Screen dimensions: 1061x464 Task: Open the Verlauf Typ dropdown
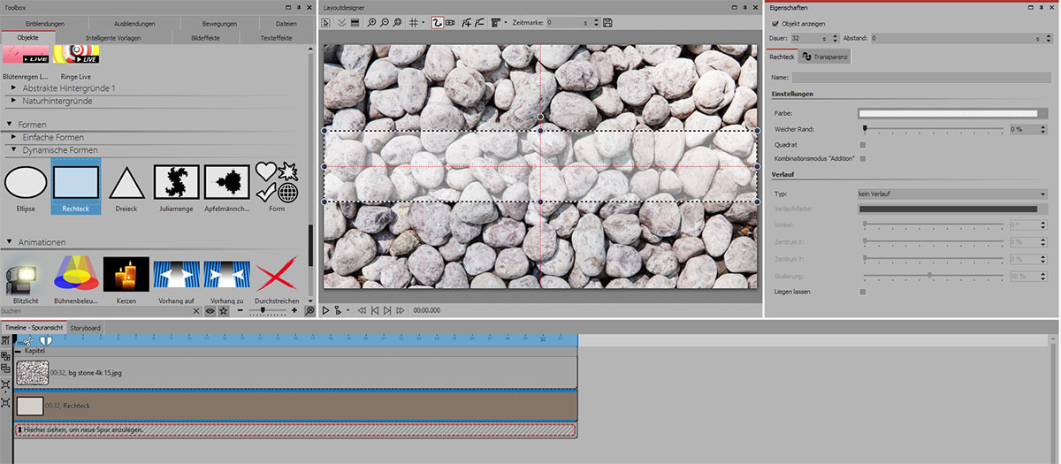tap(952, 194)
